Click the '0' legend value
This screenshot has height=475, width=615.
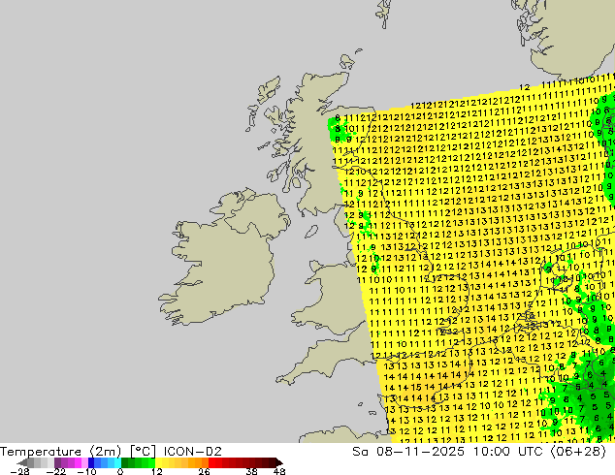[x=120, y=471]
